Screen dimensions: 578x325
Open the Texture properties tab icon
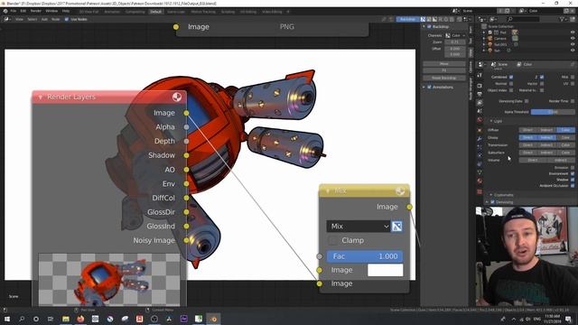click(480, 191)
